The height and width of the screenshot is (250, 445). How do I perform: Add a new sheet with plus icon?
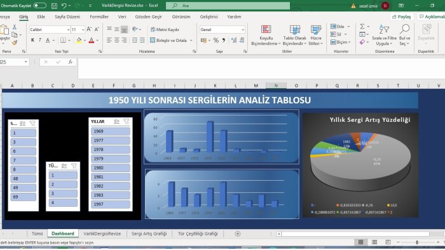(x=238, y=234)
